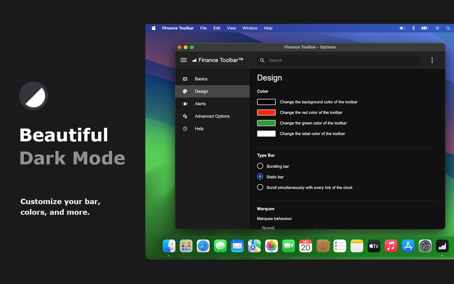Open the Window menu
This screenshot has width=454, height=284.
(x=250, y=28)
